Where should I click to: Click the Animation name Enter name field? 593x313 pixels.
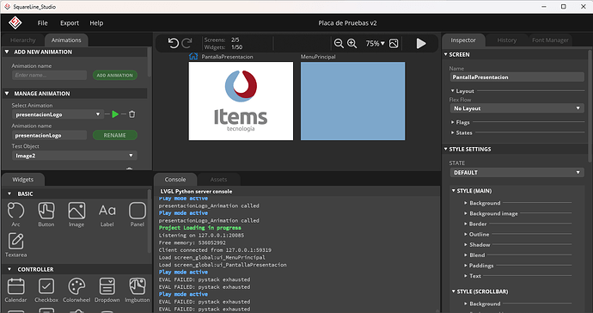click(50, 76)
